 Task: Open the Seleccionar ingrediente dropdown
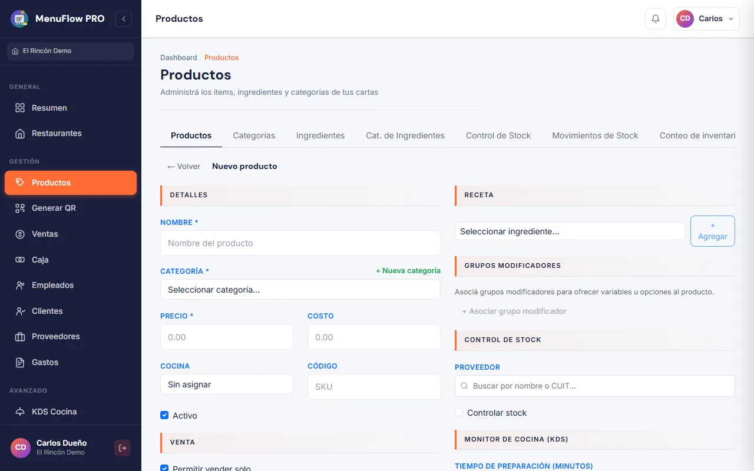click(570, 231)
